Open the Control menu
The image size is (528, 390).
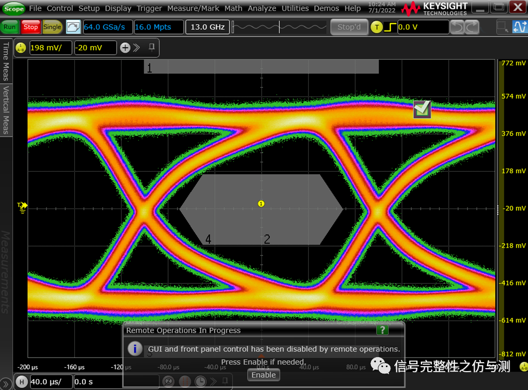click(60, 8)
